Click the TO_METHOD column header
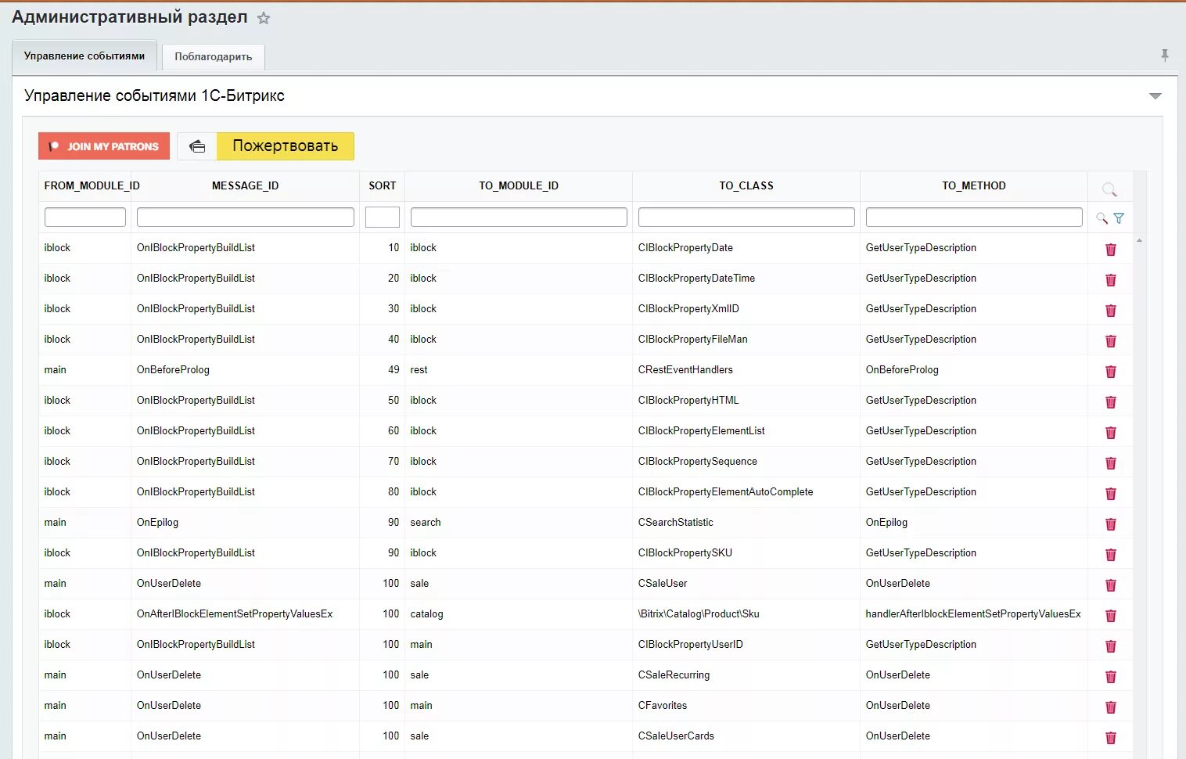Viewport: 1186px width, 759px height. point(973,186)
